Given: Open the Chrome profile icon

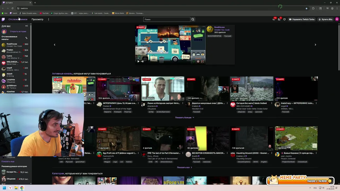Looking at the screenshot, I should (332, 8).
